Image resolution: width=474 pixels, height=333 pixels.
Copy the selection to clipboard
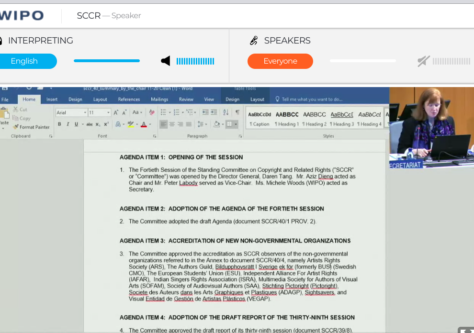click(x=22, y=119)
